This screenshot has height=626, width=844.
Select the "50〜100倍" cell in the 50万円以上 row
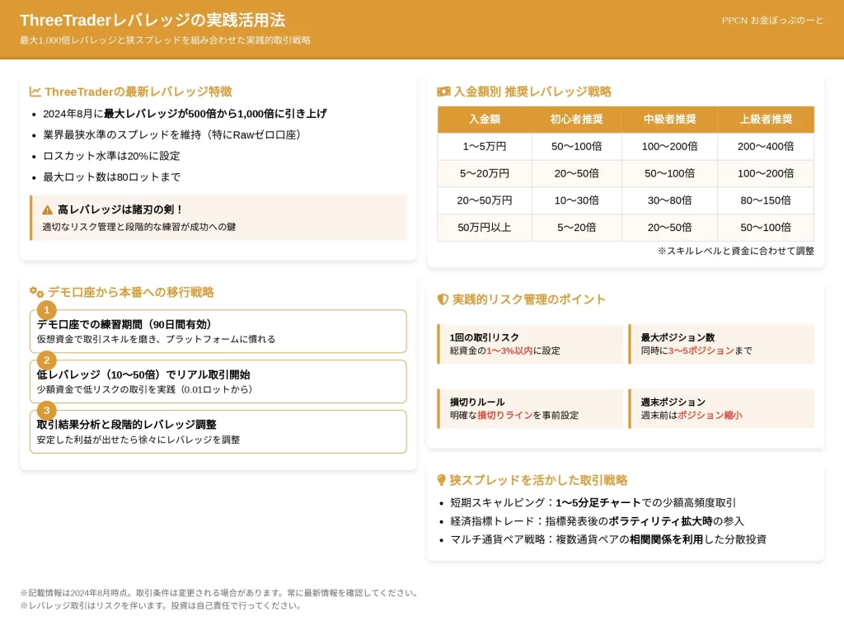pyautogui.click(x=766, y=228)
